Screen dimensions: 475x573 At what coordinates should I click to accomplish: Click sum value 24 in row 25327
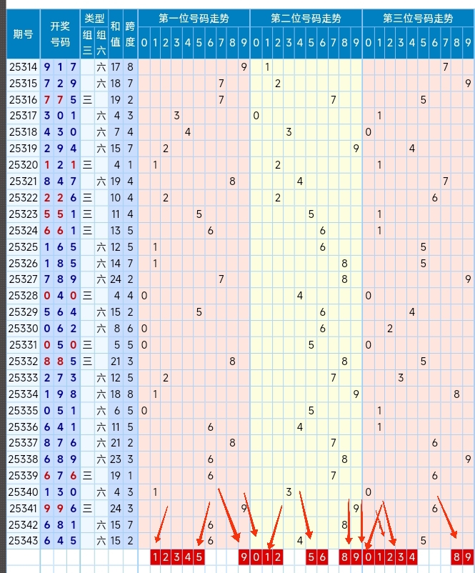pos(116,279)
